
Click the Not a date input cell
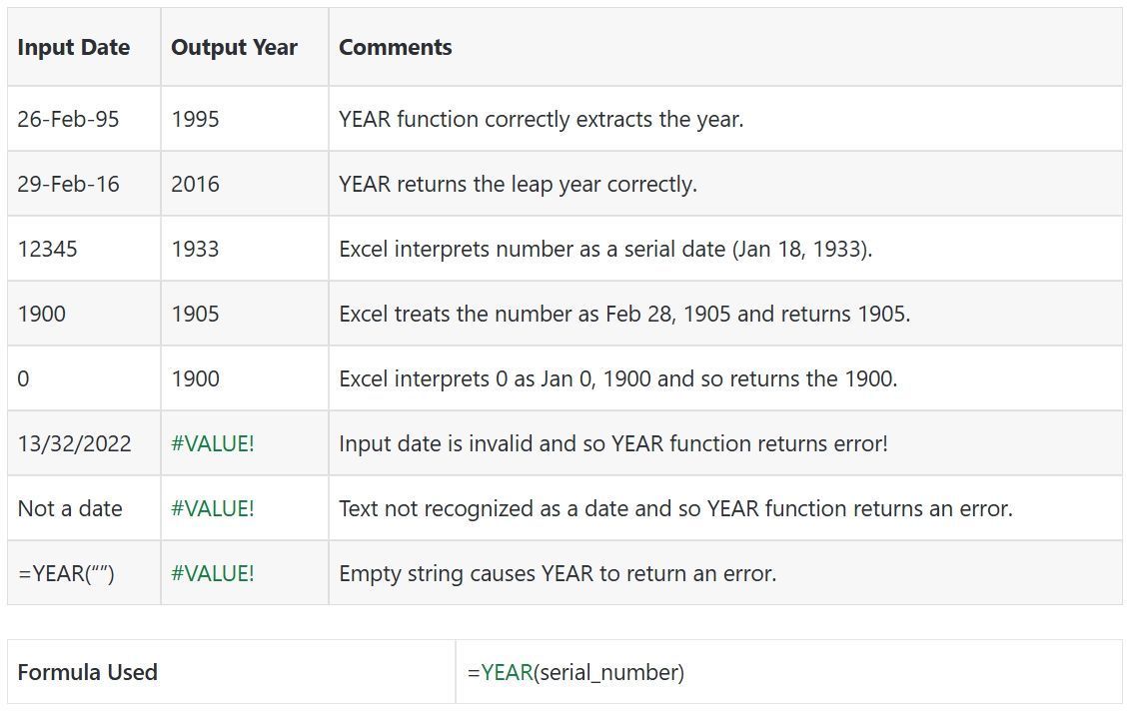(x=70, y=508)
